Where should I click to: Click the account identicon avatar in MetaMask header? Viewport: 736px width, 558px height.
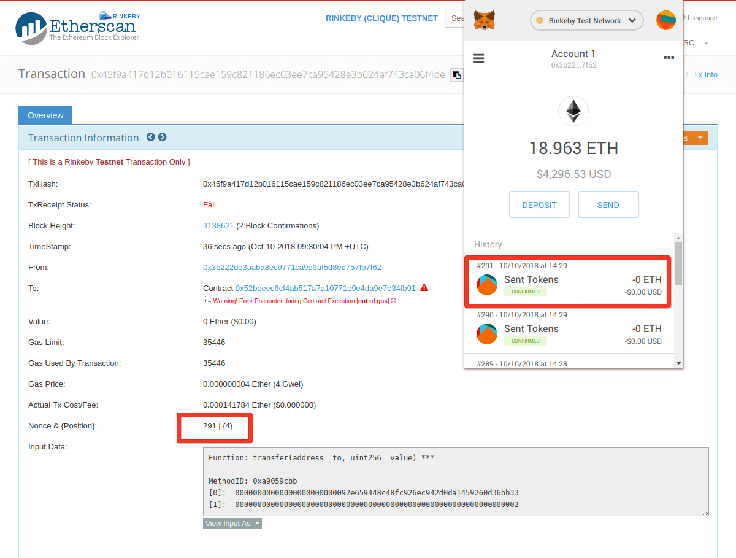point(666,20)
